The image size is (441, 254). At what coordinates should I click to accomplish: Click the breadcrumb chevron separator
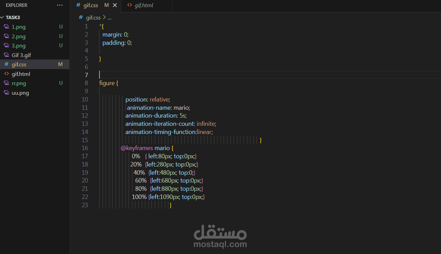[104, 17]
